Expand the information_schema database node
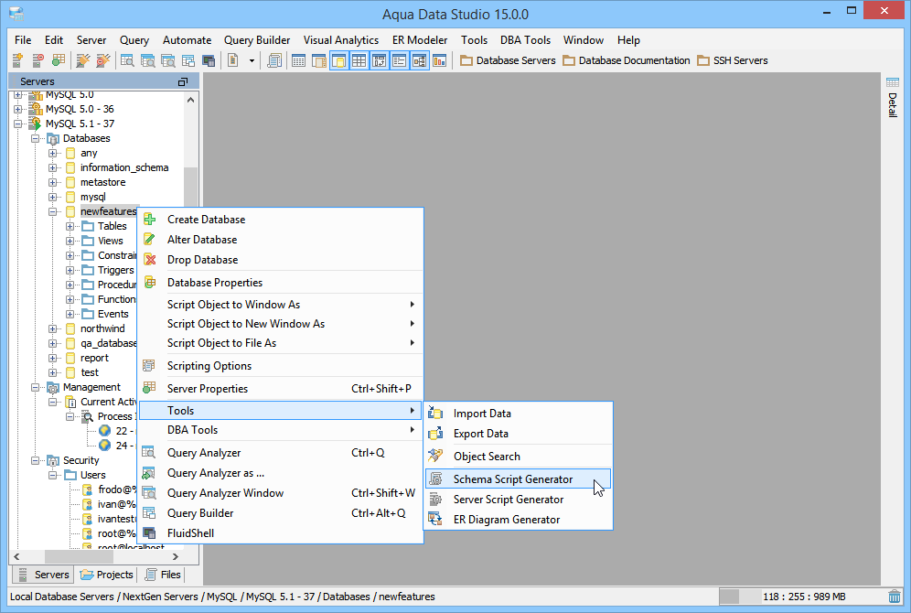This screenshot has height=613, width=911. point(53,167)
